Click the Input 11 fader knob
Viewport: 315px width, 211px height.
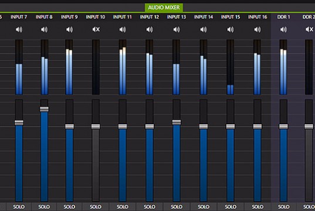[x=123, y=127]
